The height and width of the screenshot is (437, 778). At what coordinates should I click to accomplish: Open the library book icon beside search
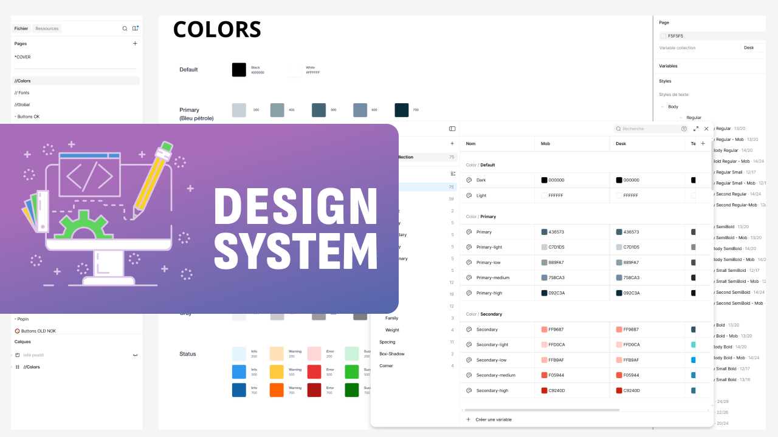(x=135, y=29)
